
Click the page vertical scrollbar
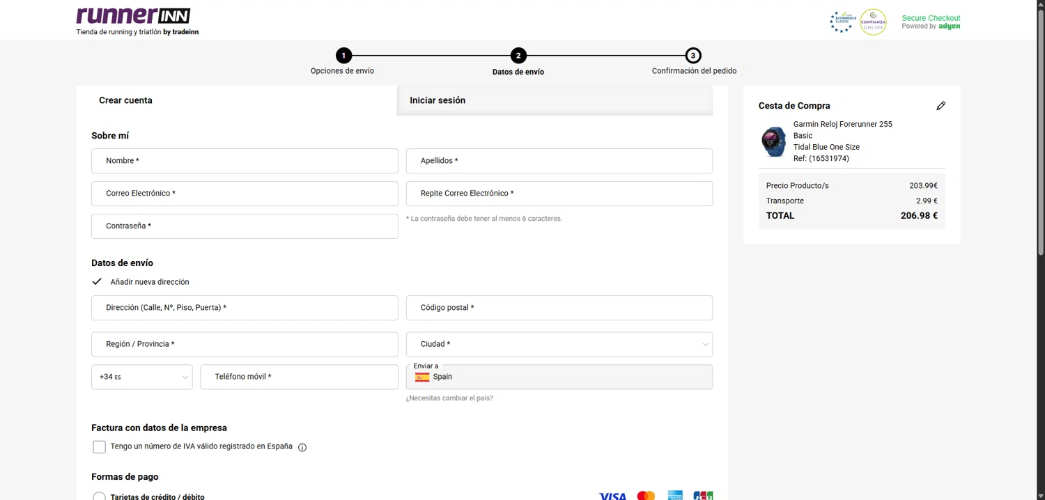1041,132
